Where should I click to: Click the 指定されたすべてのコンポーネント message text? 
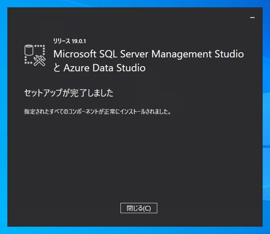click(x=97, y=112)
